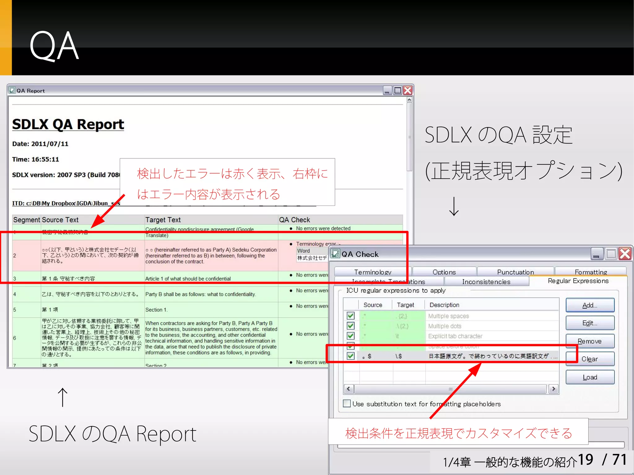Click the 'Multiple dots' description text

445,326
